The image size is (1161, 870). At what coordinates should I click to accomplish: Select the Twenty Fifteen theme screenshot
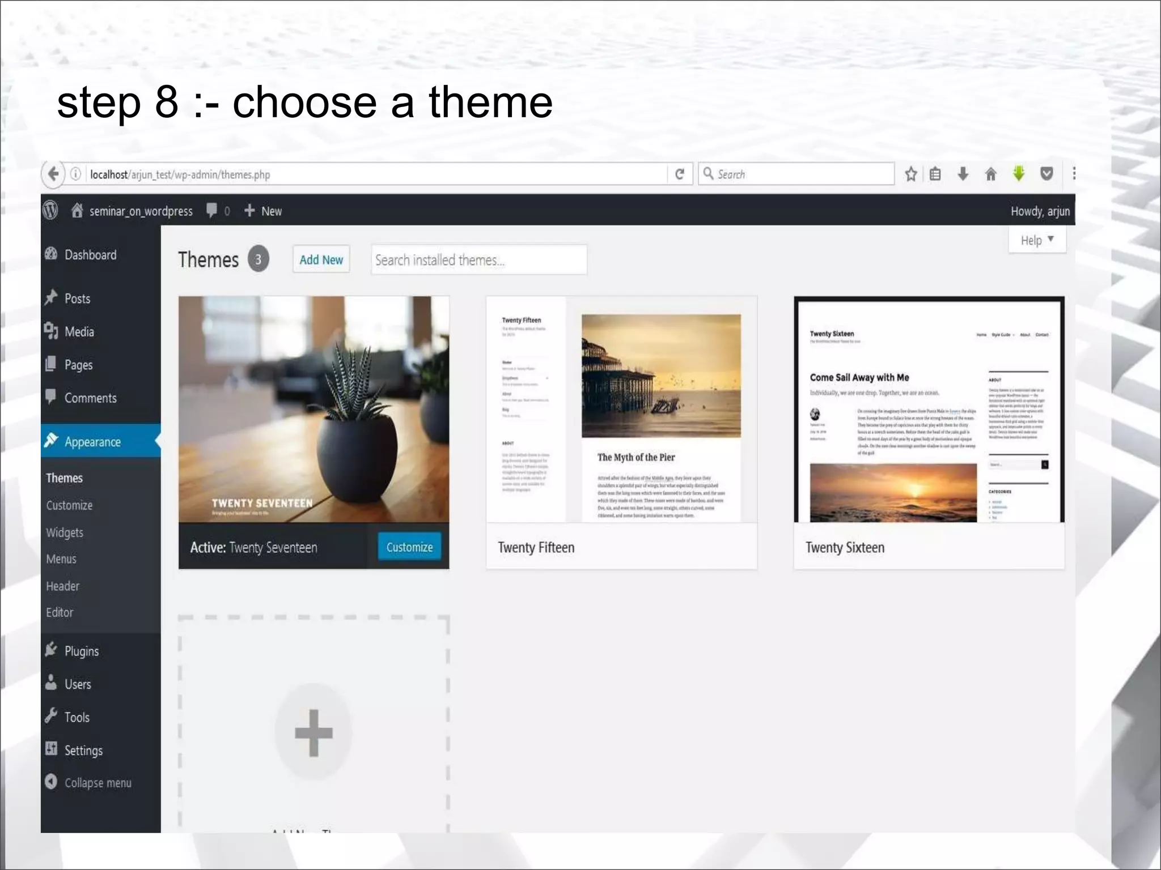[x=621, y=409]
